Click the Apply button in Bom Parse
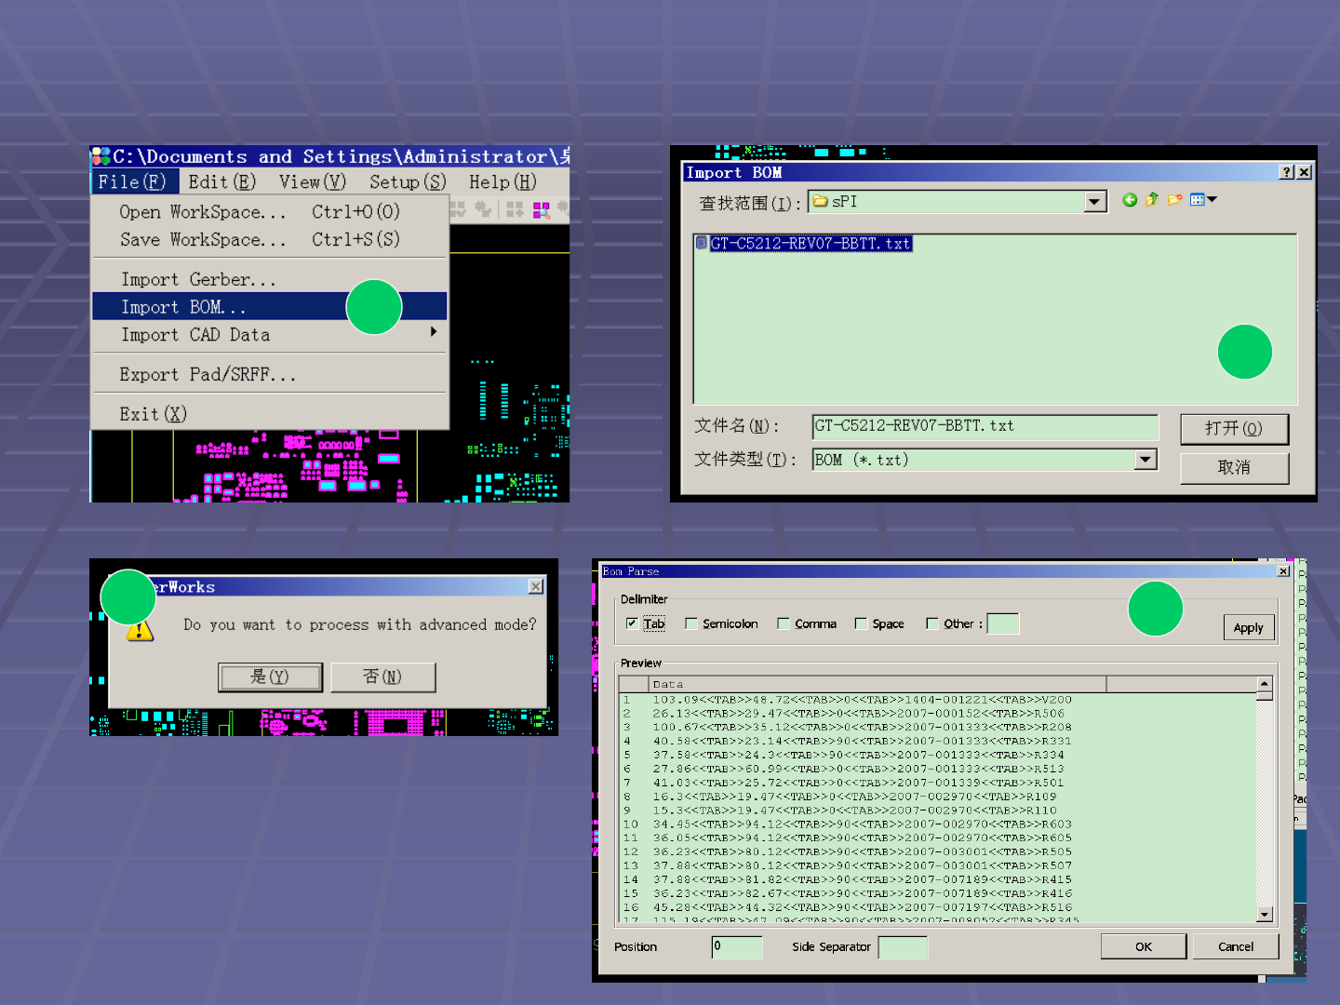The height and width of the screenshot is (1005, 1340). click(1248, 628)
